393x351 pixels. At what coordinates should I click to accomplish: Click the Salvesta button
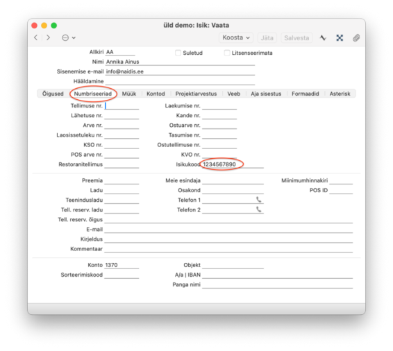pos(296,37)
